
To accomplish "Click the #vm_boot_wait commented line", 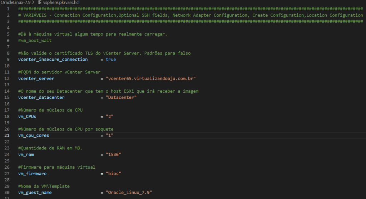I will tap(35, 40).
